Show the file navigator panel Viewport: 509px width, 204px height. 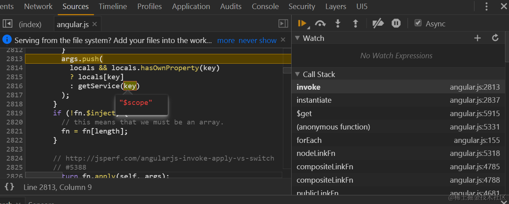click(x=8, y=24)
